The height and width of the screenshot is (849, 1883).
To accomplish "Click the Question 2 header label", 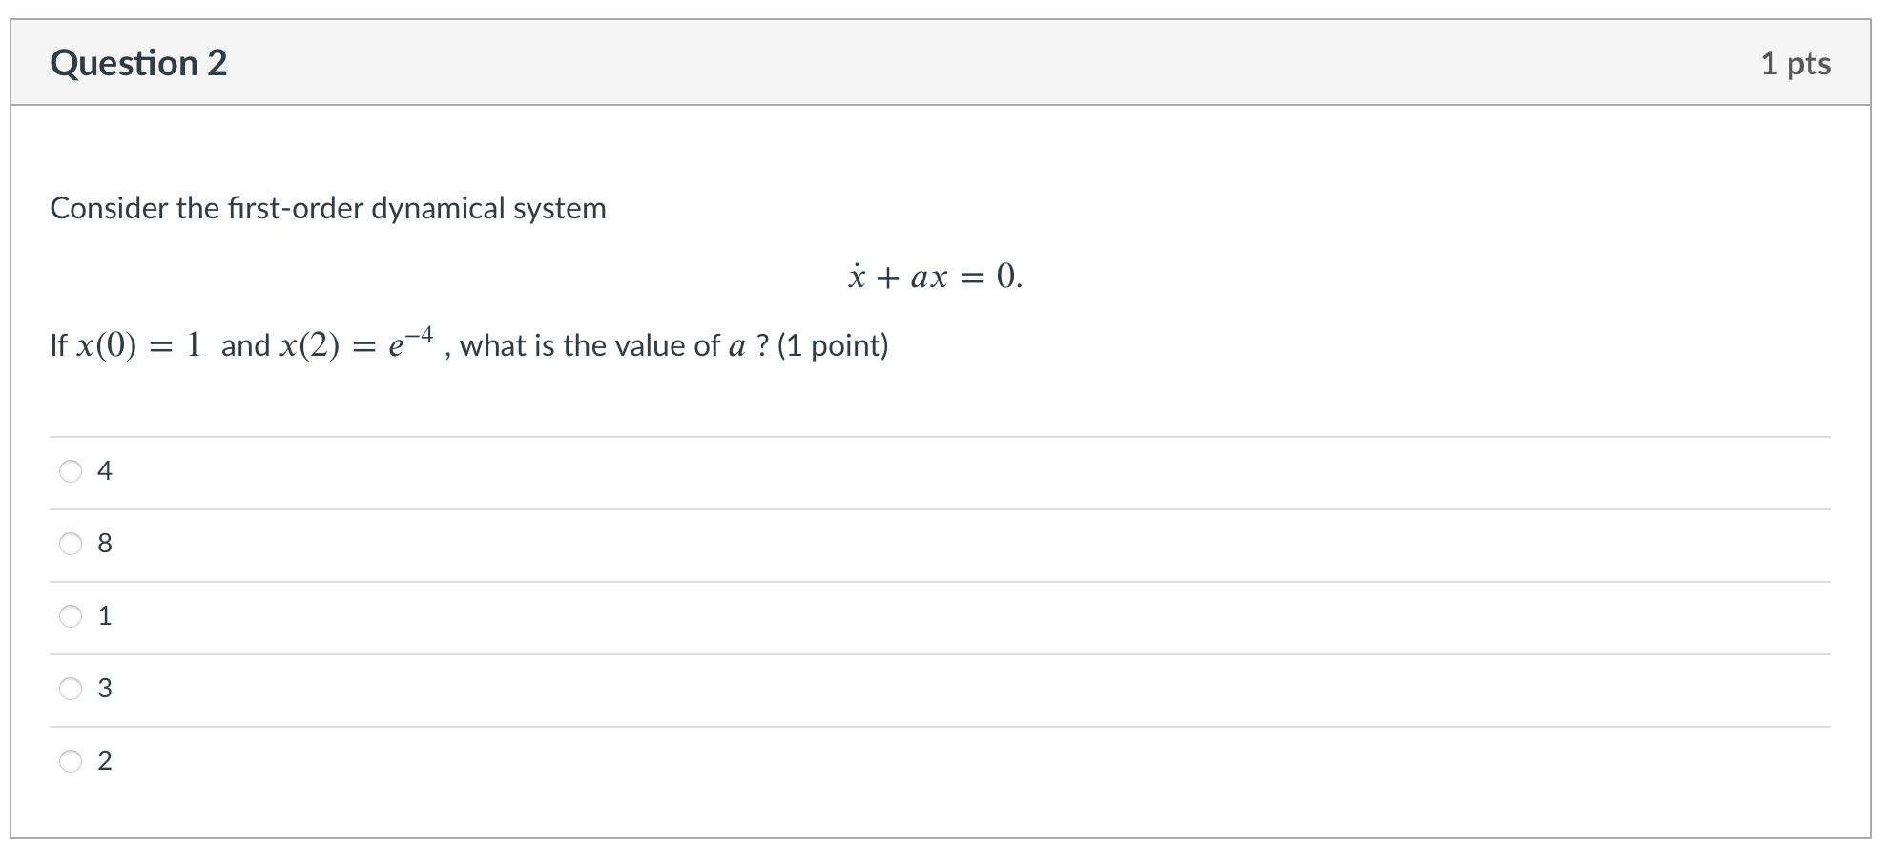I will [x=139, y=63].
